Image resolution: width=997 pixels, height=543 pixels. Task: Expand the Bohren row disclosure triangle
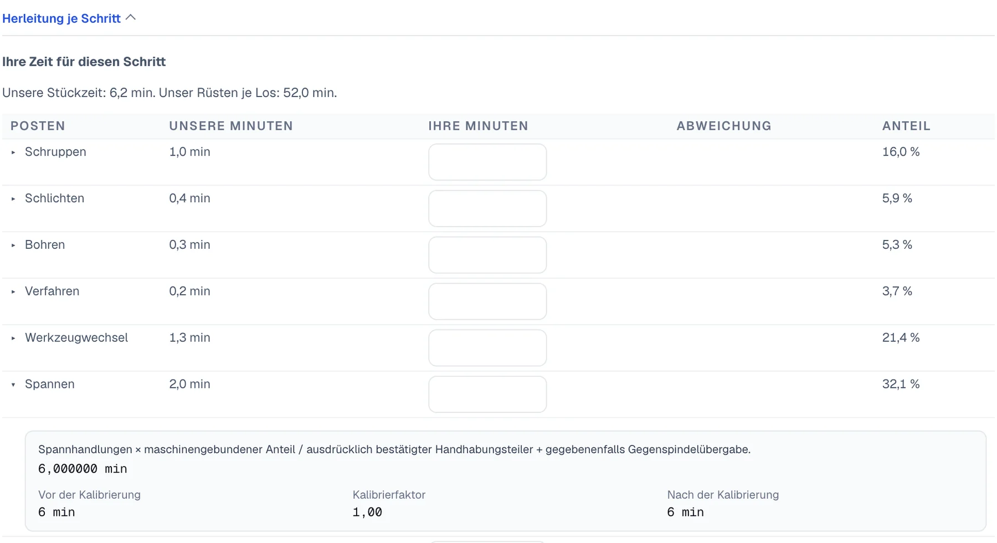pyautogui.click(x=13, y=245)
